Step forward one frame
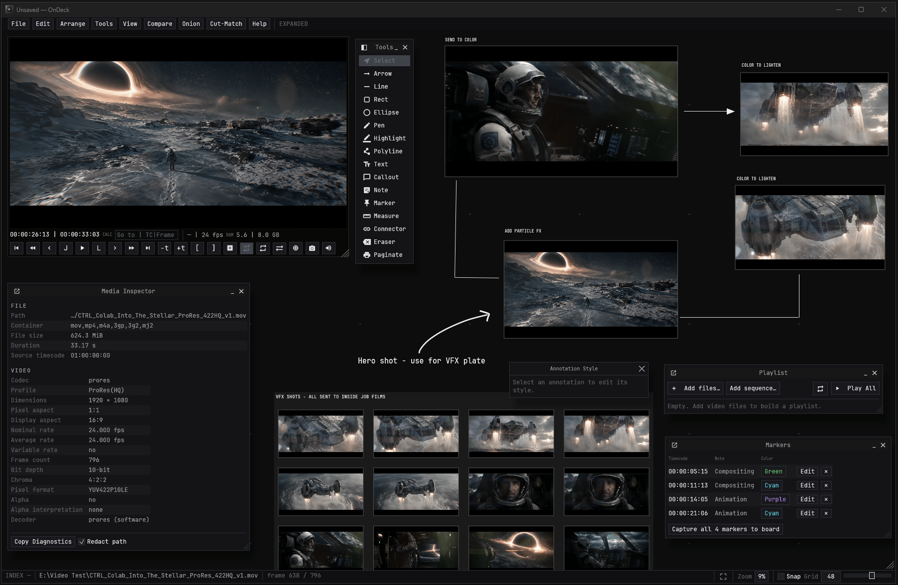 (x=115, y=248)
